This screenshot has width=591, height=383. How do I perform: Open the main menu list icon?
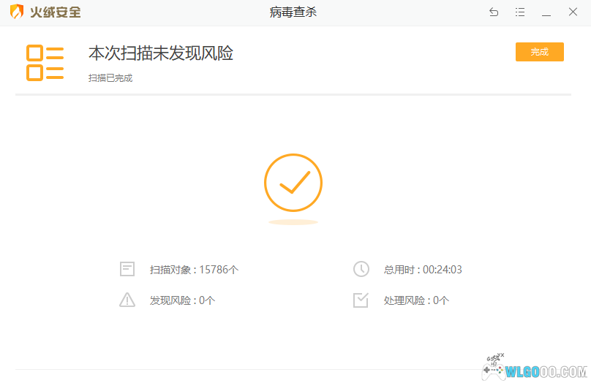coord(520,12)
